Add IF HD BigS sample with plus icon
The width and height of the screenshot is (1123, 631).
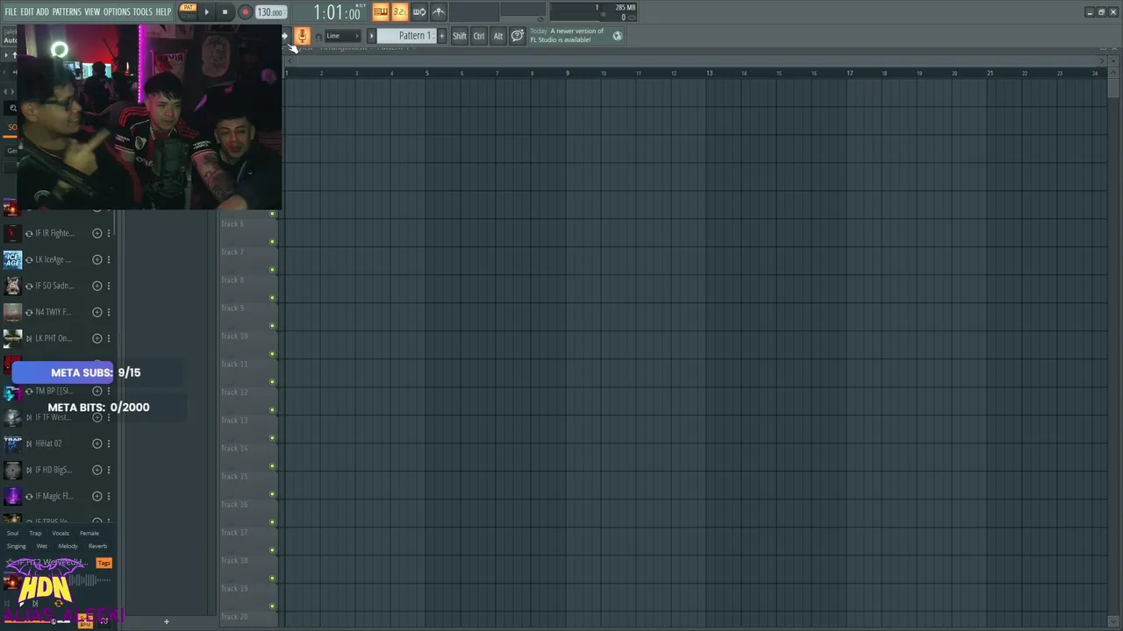coord(97,470)
